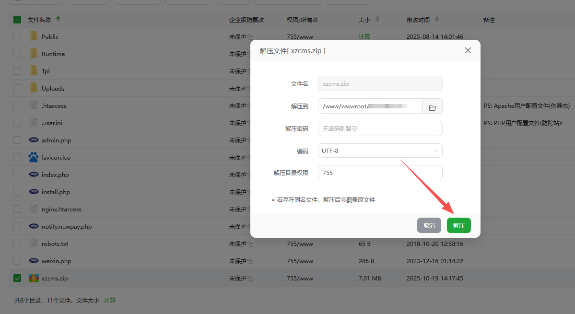Click the green 解压 extract button
This screenshot has height=314, width=575.
(x=458, y=225)
